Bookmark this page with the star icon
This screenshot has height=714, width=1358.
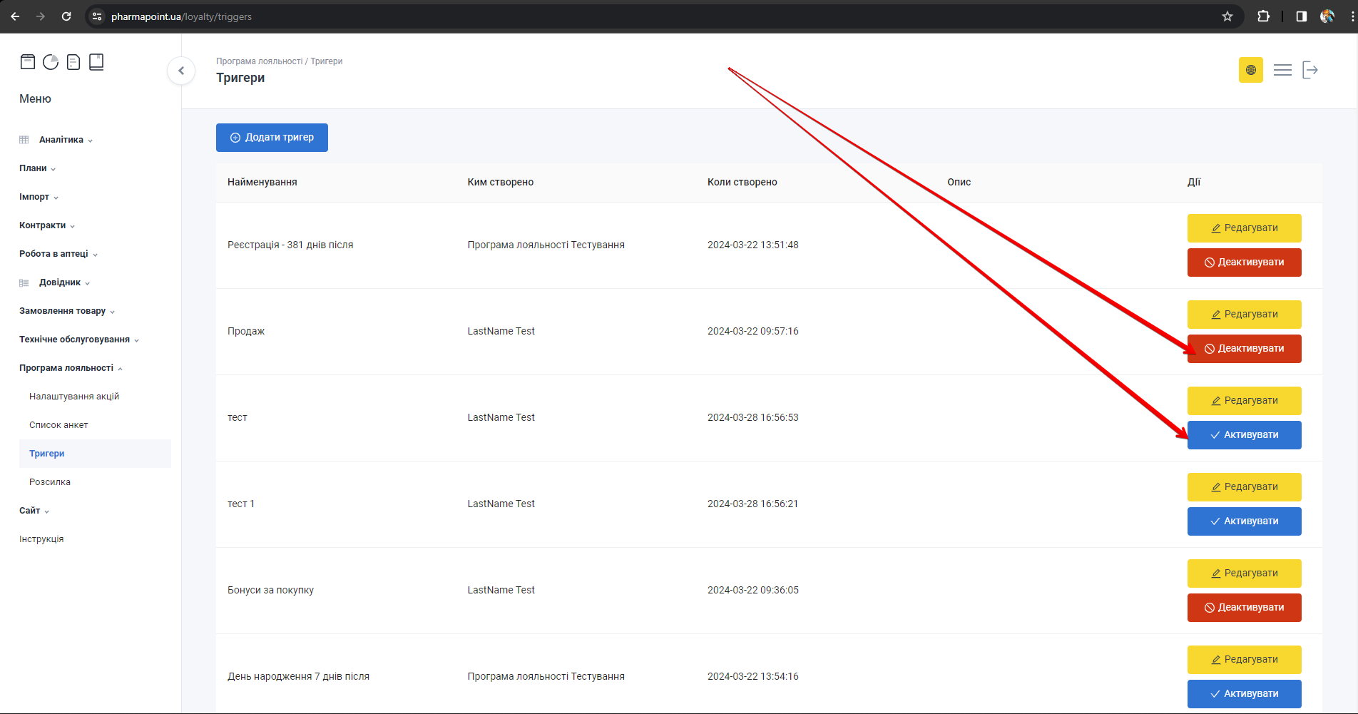[1227, 16]
